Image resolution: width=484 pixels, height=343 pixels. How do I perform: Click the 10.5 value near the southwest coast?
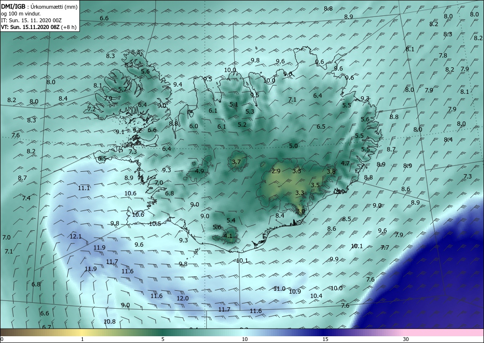(155, 224)
